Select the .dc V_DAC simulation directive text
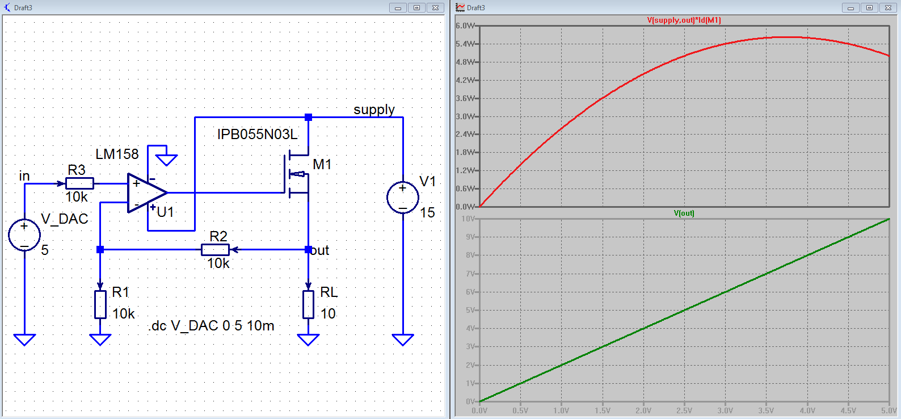The height and width of the screenshot is (419, 901). [x=212, y=326]
